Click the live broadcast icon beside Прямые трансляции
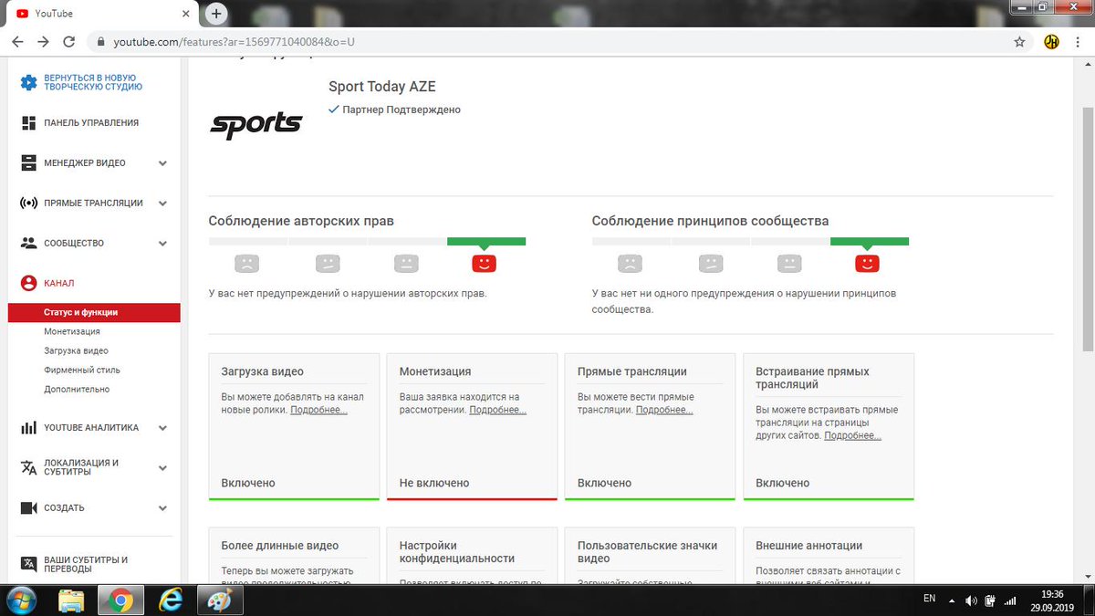This screenshot has width=1095, height=616. coord(28,203)
